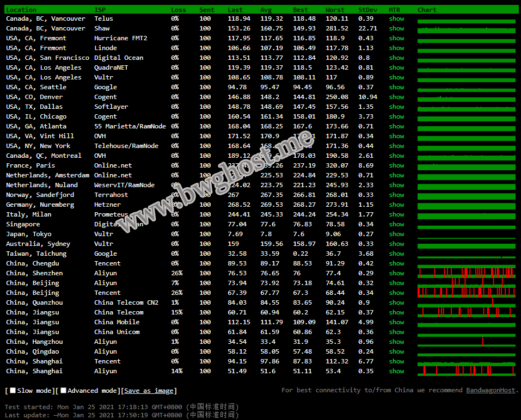Image resolution: width=521 pixels, height=420 pixels.
Task: Show MTR for Los Angeles QuadraNET
Action: (397, 67)
